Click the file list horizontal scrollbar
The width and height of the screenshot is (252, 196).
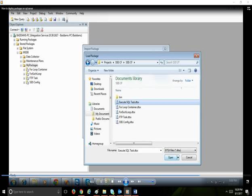pyautogui.click(x=134, y=143)
